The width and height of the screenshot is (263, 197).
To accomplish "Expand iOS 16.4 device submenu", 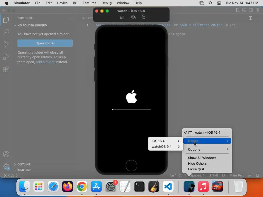I will (x=166, y=141).
